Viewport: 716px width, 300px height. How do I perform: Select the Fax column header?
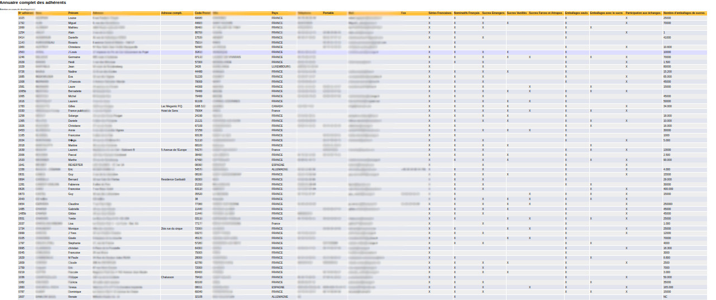pos(403,13)
